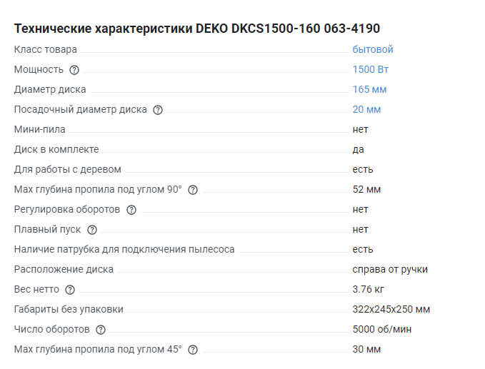The width and height of the screenshot is (485, 369).
Task: Click the 165 мм disc diameter link
Action: tap(369, 89)
